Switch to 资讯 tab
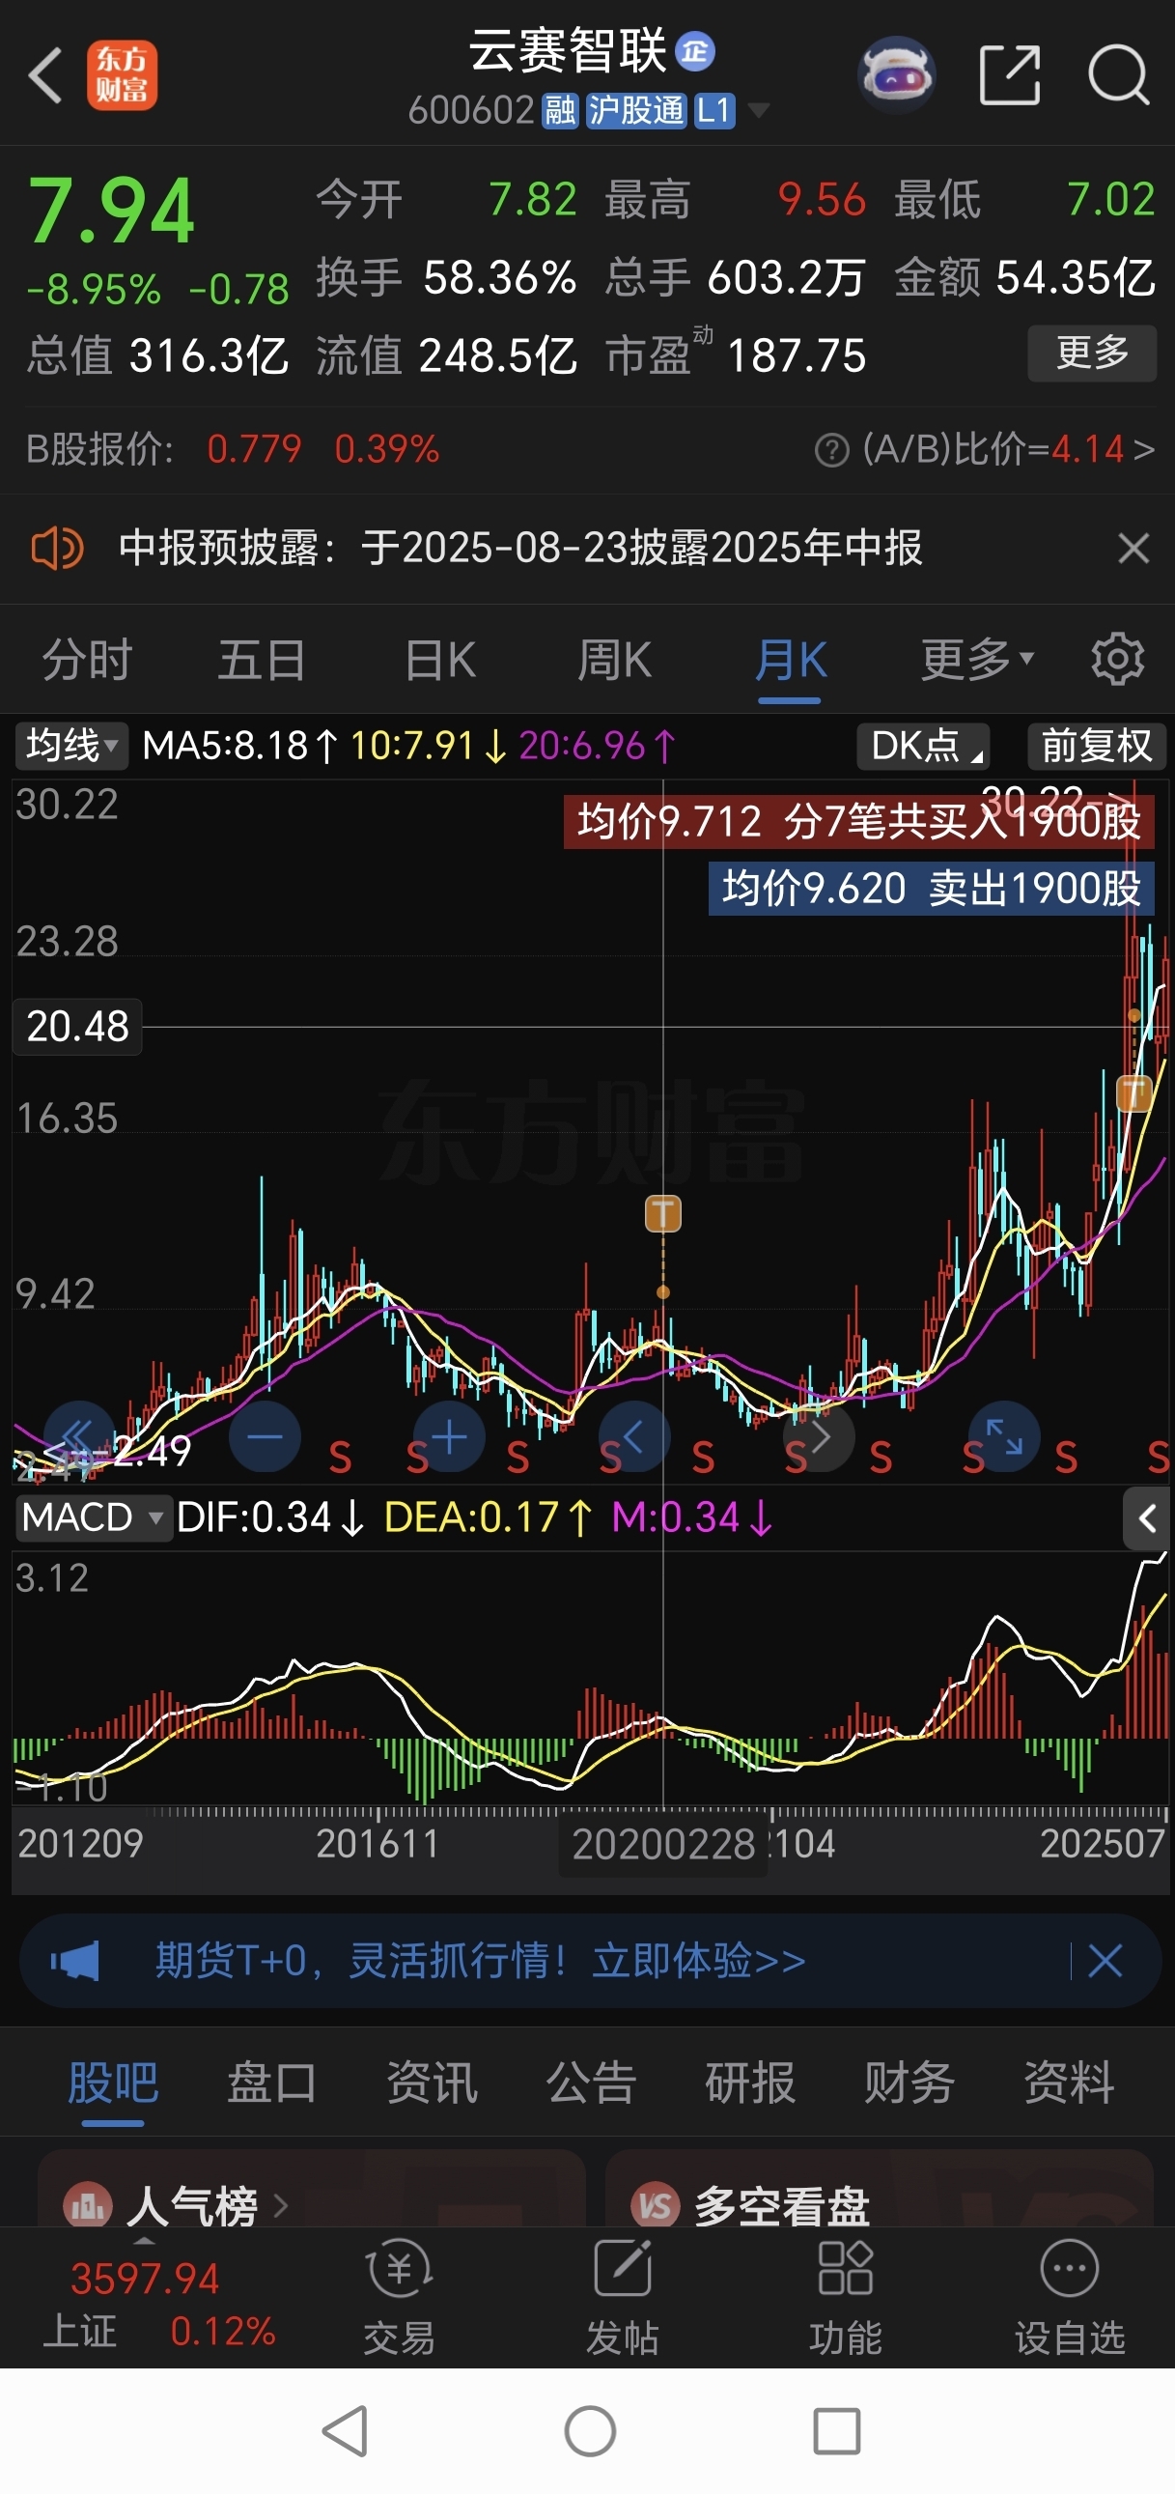 pos(432,2082)
